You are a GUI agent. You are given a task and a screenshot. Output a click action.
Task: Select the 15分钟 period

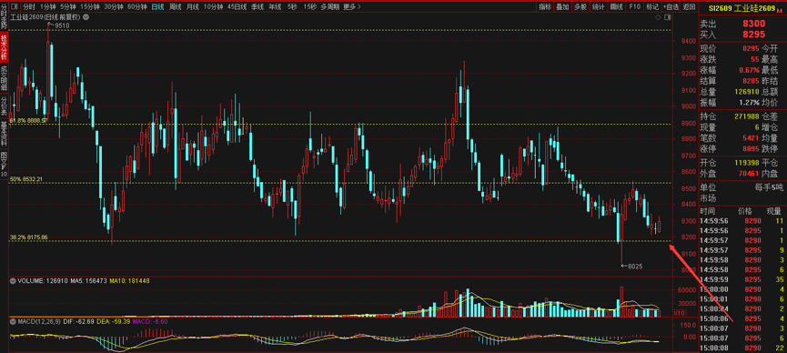click(x=90, y=7)
